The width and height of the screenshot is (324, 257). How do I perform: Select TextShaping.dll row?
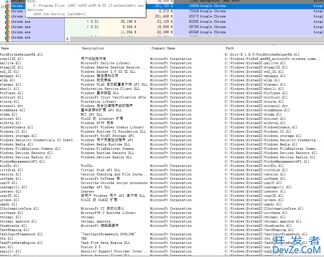[162, 230]
